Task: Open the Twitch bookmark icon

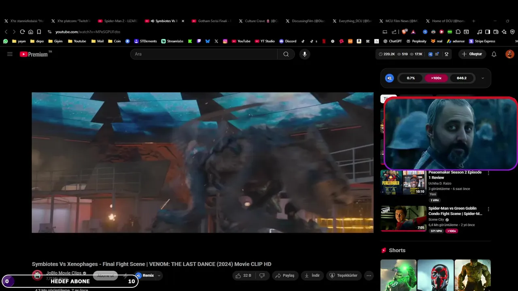Action: [199, 41]
